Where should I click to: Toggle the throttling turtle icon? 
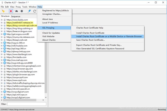tap(16, 11)
